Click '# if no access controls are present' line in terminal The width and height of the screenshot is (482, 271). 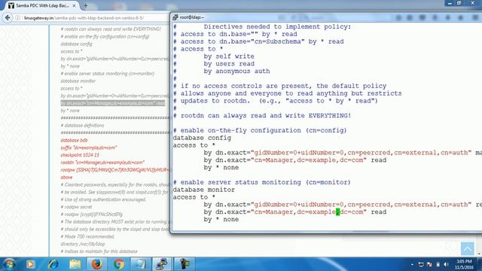coord(279,86)
